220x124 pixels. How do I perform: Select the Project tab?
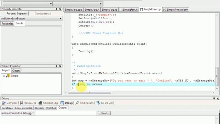pos(5,70)
